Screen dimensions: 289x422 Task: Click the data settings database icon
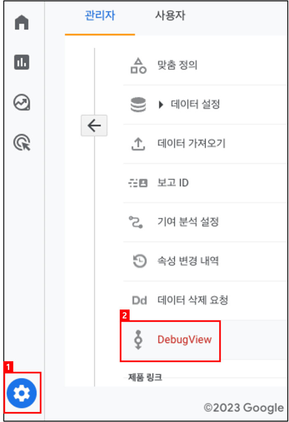tap(138, 104)
